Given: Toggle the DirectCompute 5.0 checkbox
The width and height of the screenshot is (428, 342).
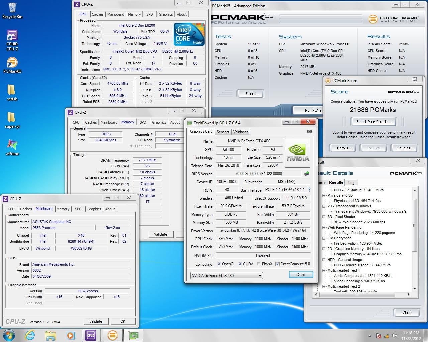Looking at the screenshot, I should 277,264.
